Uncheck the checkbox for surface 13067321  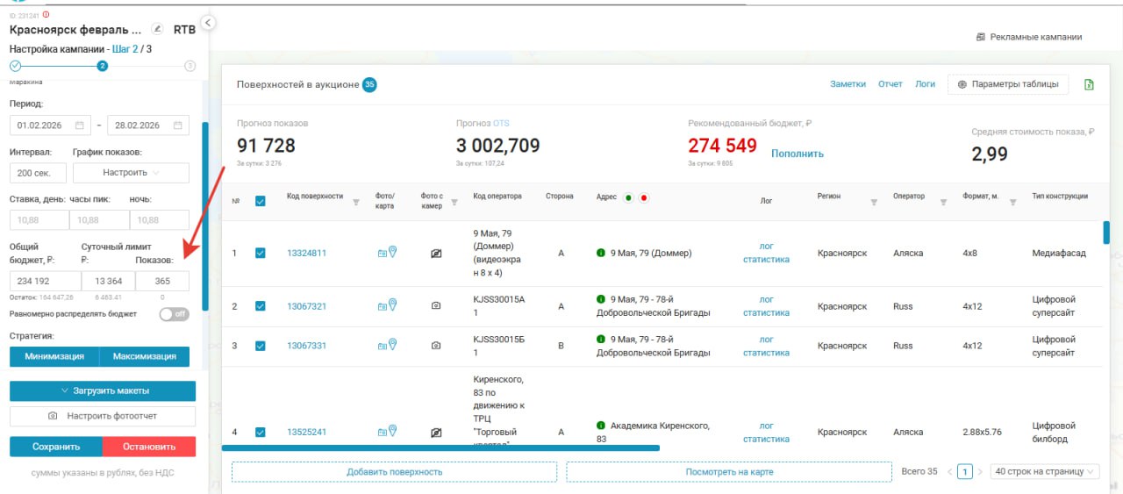click(261, 306)
